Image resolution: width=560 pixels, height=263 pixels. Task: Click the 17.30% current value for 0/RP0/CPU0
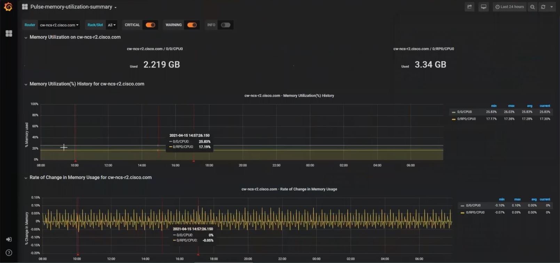tap(545, 119)
